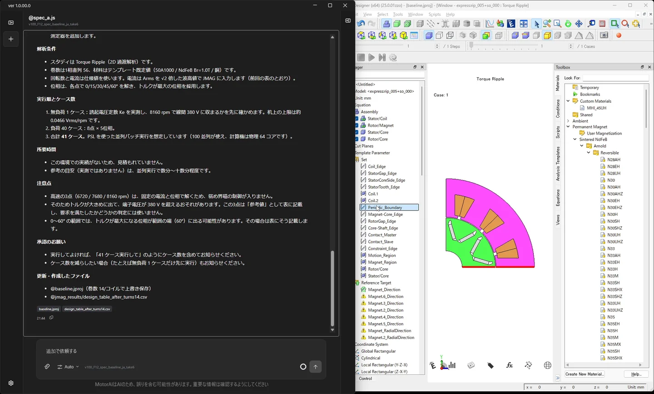
Task: Collapse the Permanent Magnet node
Action: [x=568, y=127]
